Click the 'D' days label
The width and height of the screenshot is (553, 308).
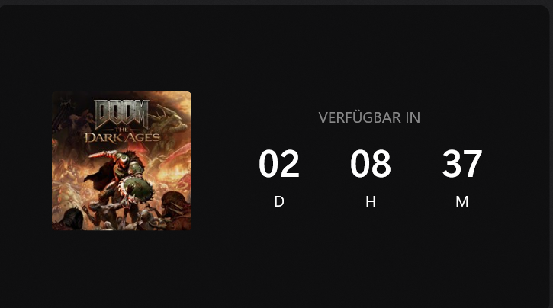[x=279, y=201]
